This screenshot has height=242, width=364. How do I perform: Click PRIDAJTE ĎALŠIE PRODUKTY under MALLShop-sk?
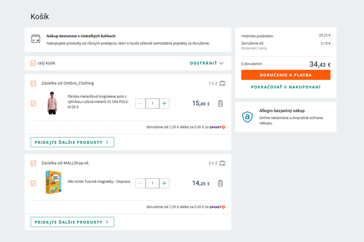click(72, 222)
